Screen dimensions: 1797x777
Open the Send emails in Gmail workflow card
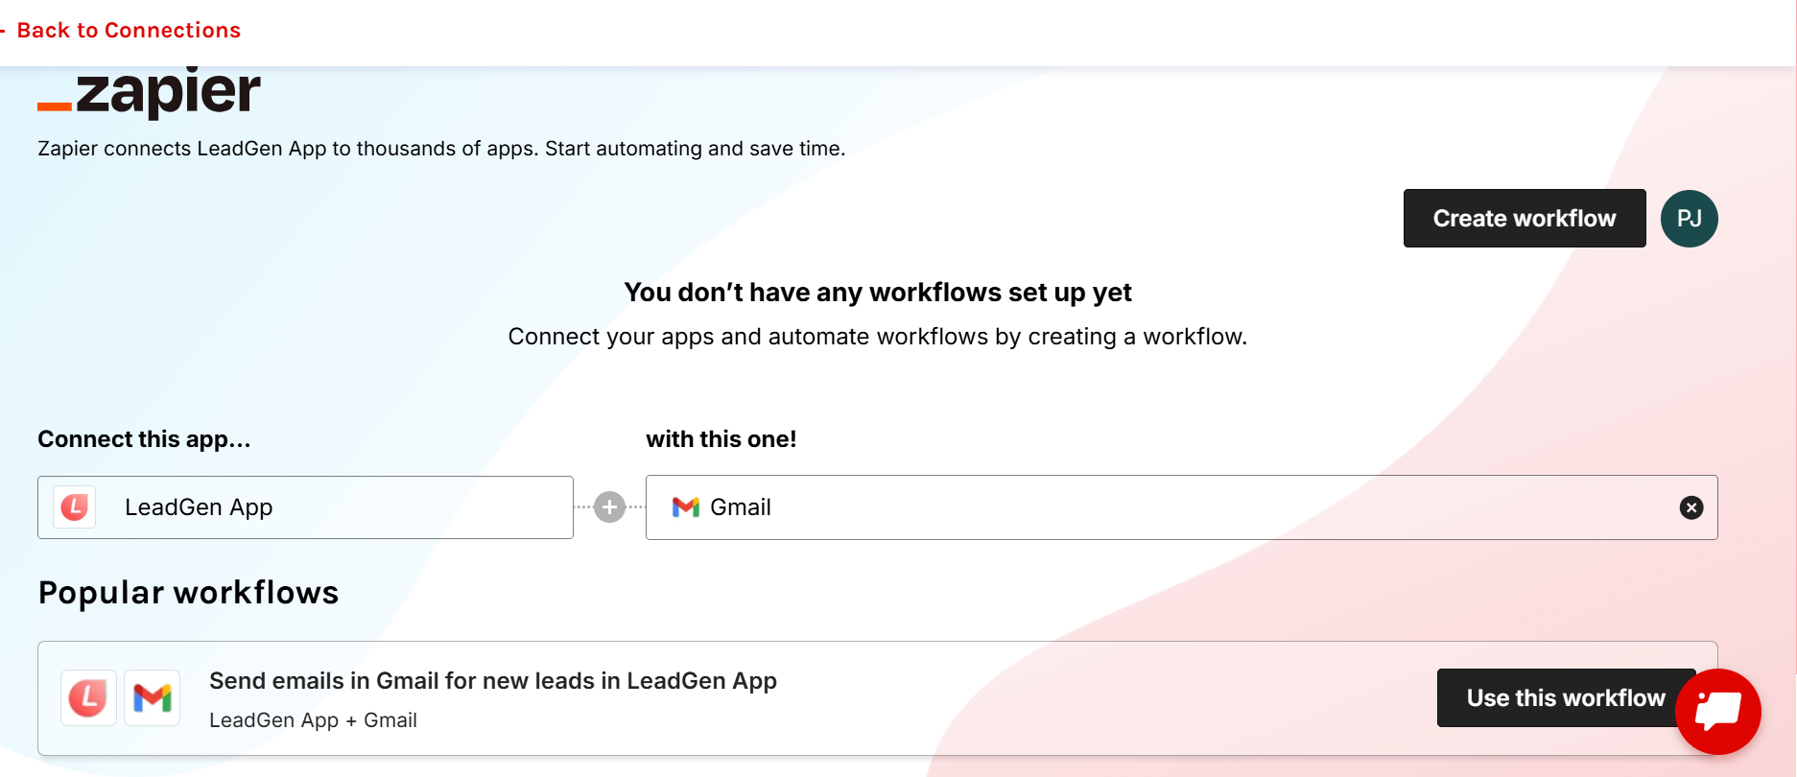click(493, 680)
